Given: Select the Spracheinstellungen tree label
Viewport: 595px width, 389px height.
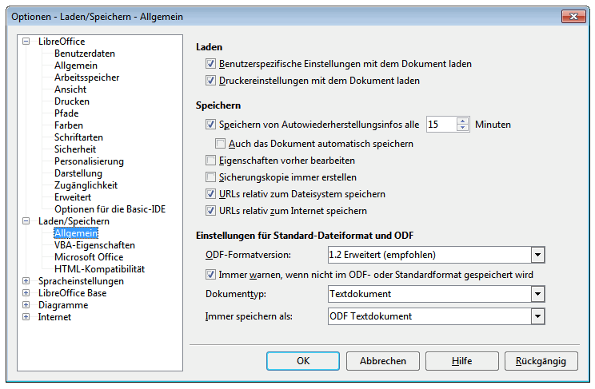Looking at the screenshot, I should tap(81, 281).
